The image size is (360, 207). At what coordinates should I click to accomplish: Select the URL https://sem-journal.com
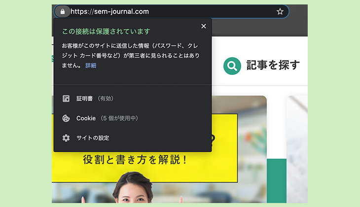tap(110, 11)
